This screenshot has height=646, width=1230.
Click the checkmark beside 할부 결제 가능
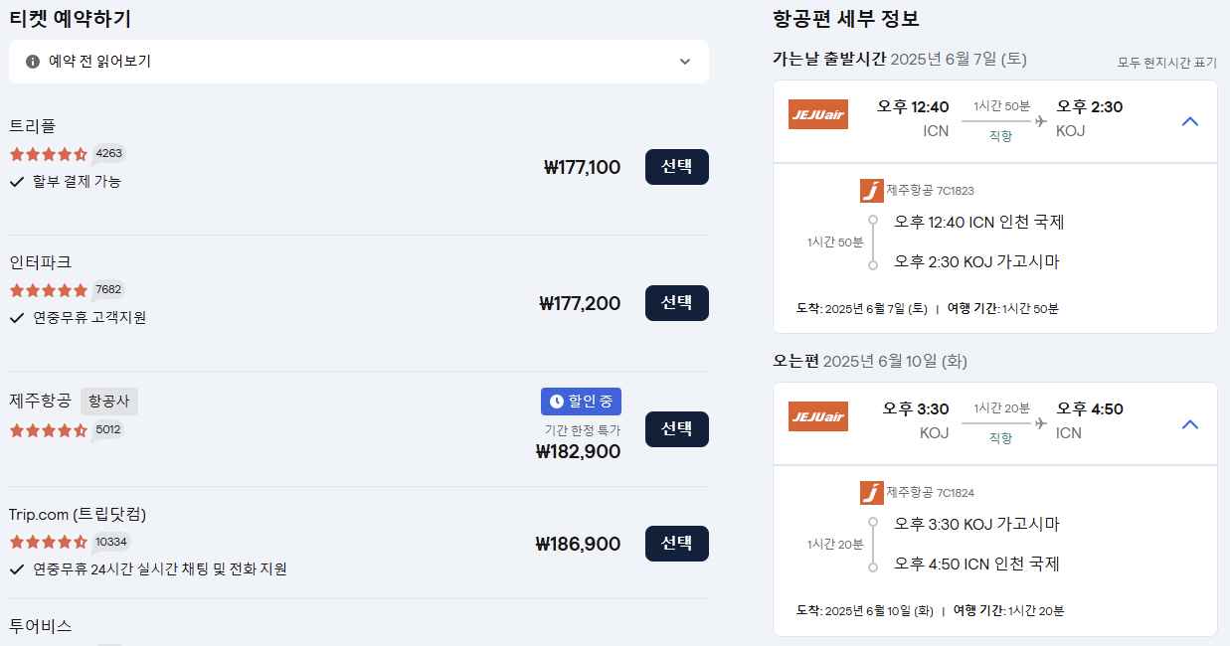click(19, 182)
